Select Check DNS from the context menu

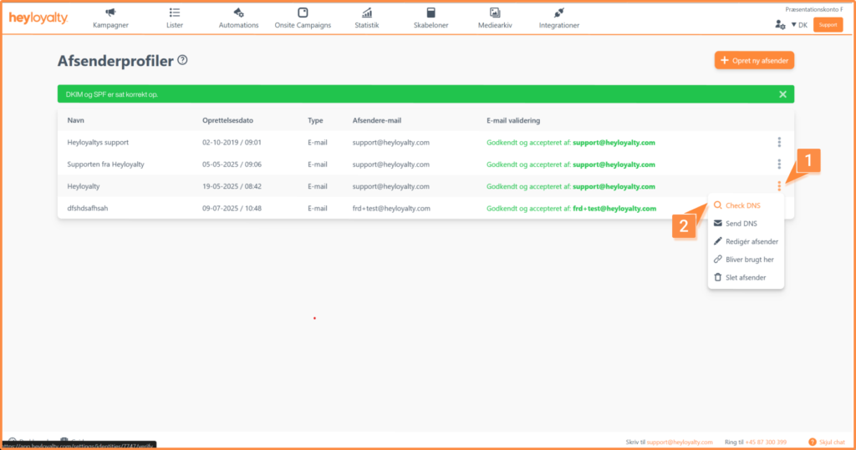pyautogui.click(x=742, y=205)
